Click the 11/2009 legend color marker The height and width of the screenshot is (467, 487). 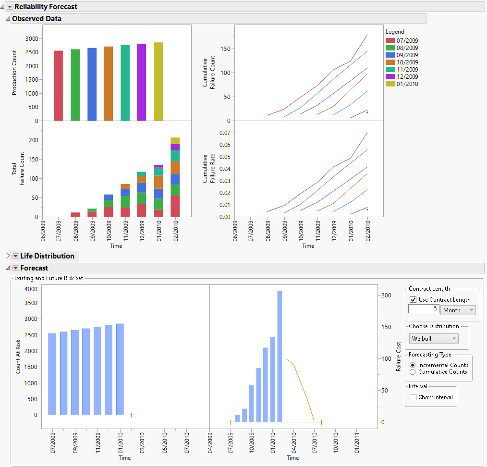tap(390, 69)
